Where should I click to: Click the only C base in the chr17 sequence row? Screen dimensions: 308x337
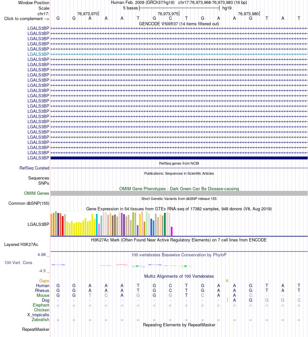170,18
